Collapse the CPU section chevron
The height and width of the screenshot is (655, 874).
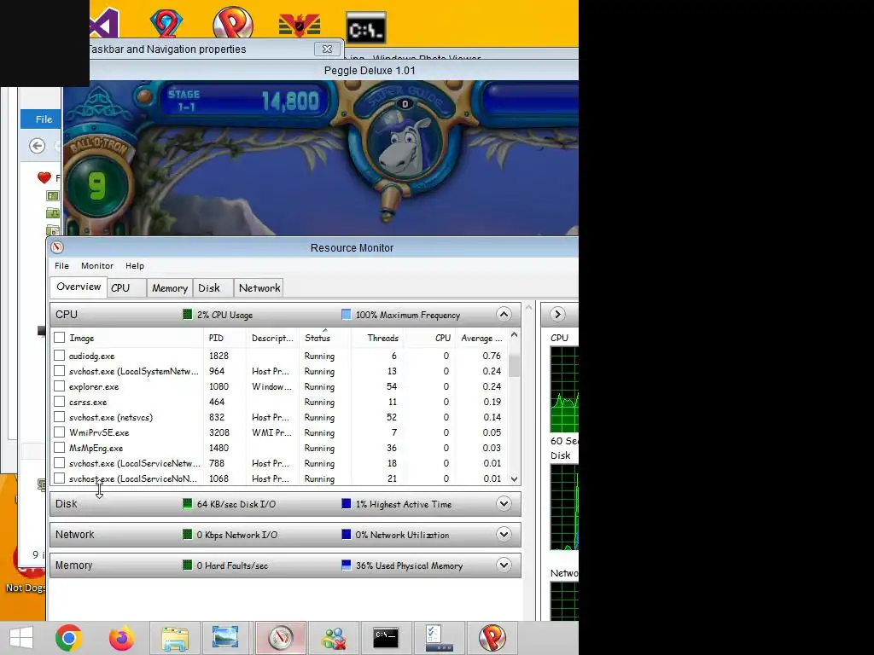[x=504, y=314]
